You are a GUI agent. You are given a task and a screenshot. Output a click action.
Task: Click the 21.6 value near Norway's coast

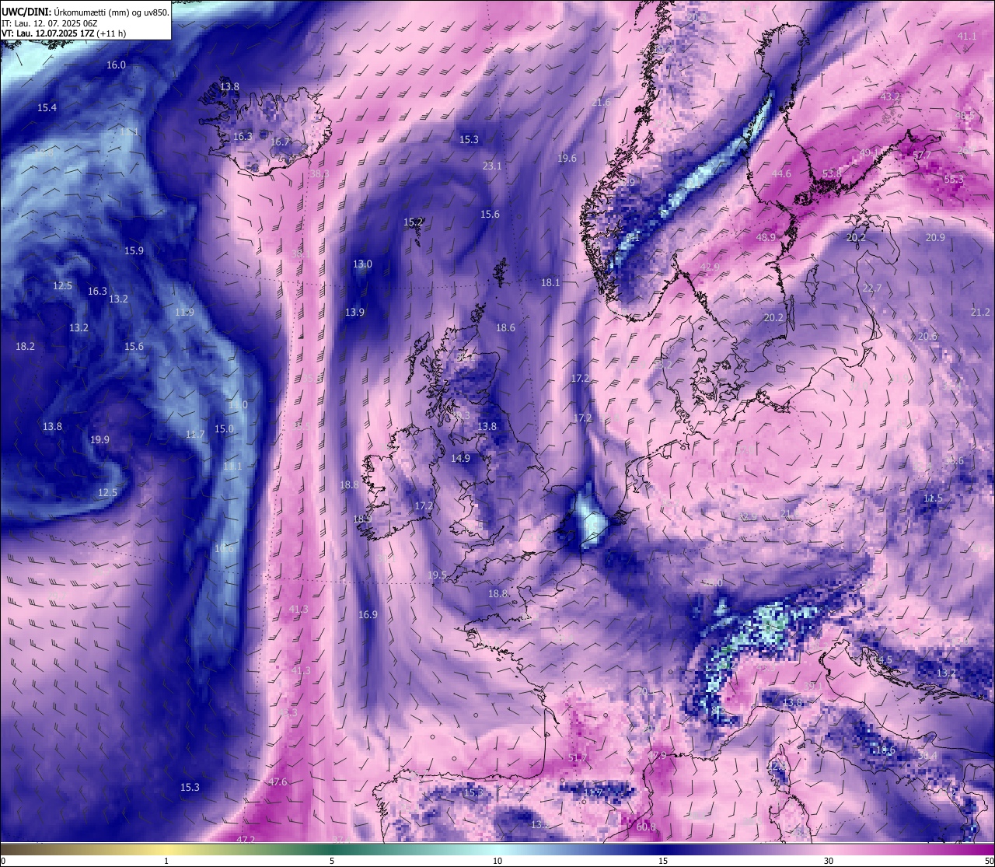(601, 103)
